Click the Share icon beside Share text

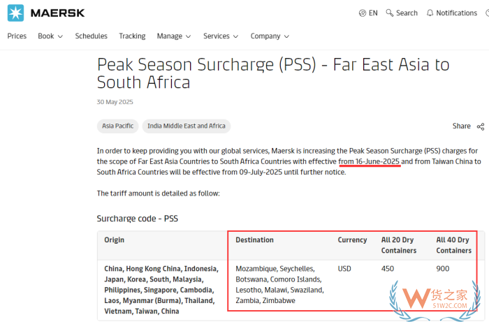tap(481, 126)
